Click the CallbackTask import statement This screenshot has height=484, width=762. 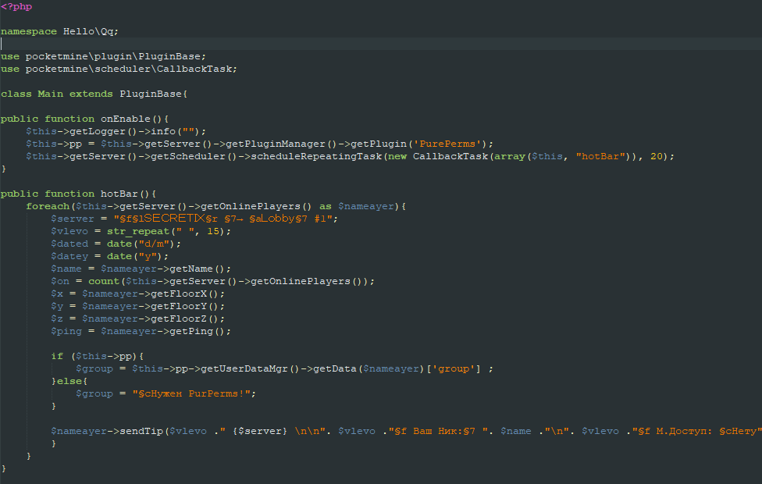119,69
